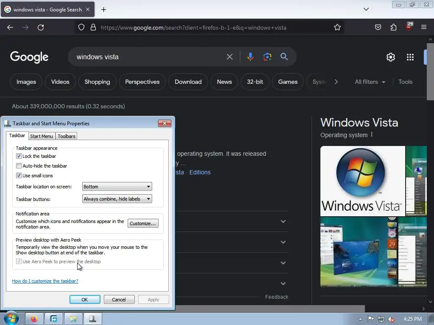434x325 pixels.
Task: Show more search filter chips arrow
Action: pos(336,82)
